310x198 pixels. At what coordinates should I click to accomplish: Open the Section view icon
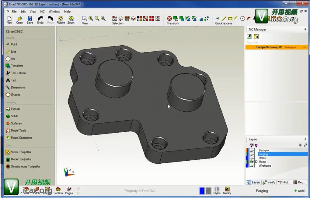(x=58, y=190)
